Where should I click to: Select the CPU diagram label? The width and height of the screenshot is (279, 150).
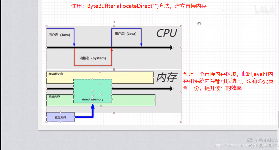(x=166, y=33)
